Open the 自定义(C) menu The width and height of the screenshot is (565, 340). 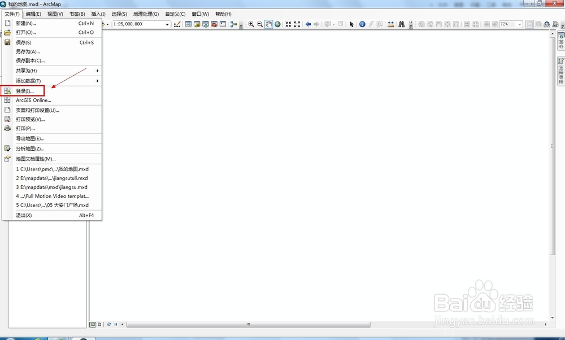pyautogui.click(x=175, y=14)
